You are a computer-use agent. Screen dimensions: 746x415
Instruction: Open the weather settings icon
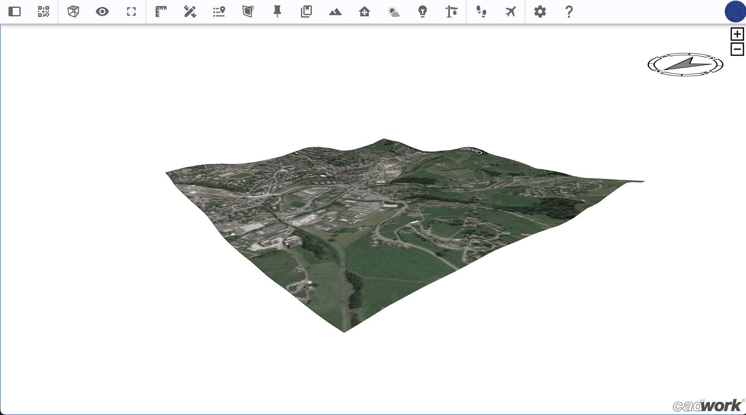pyautogui.click(x=394, y=12)
